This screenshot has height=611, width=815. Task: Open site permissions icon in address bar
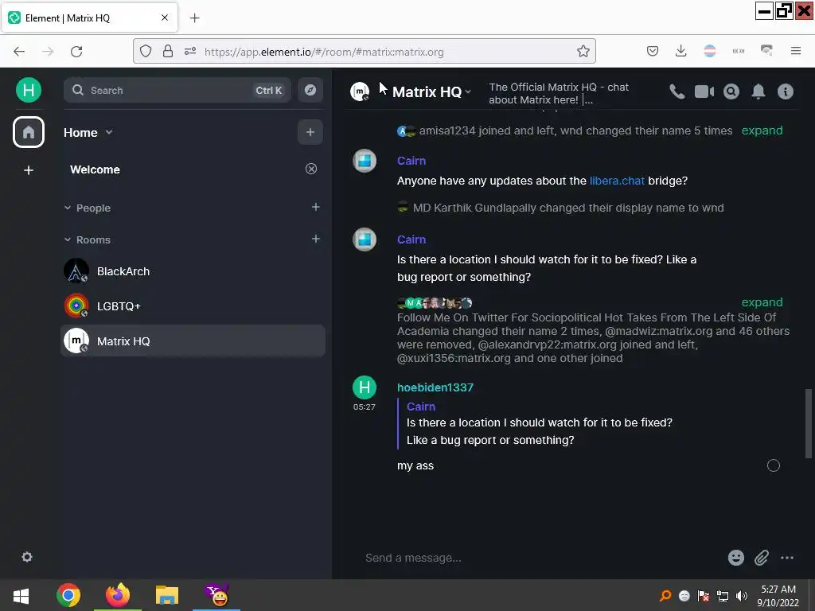point(190,51)
